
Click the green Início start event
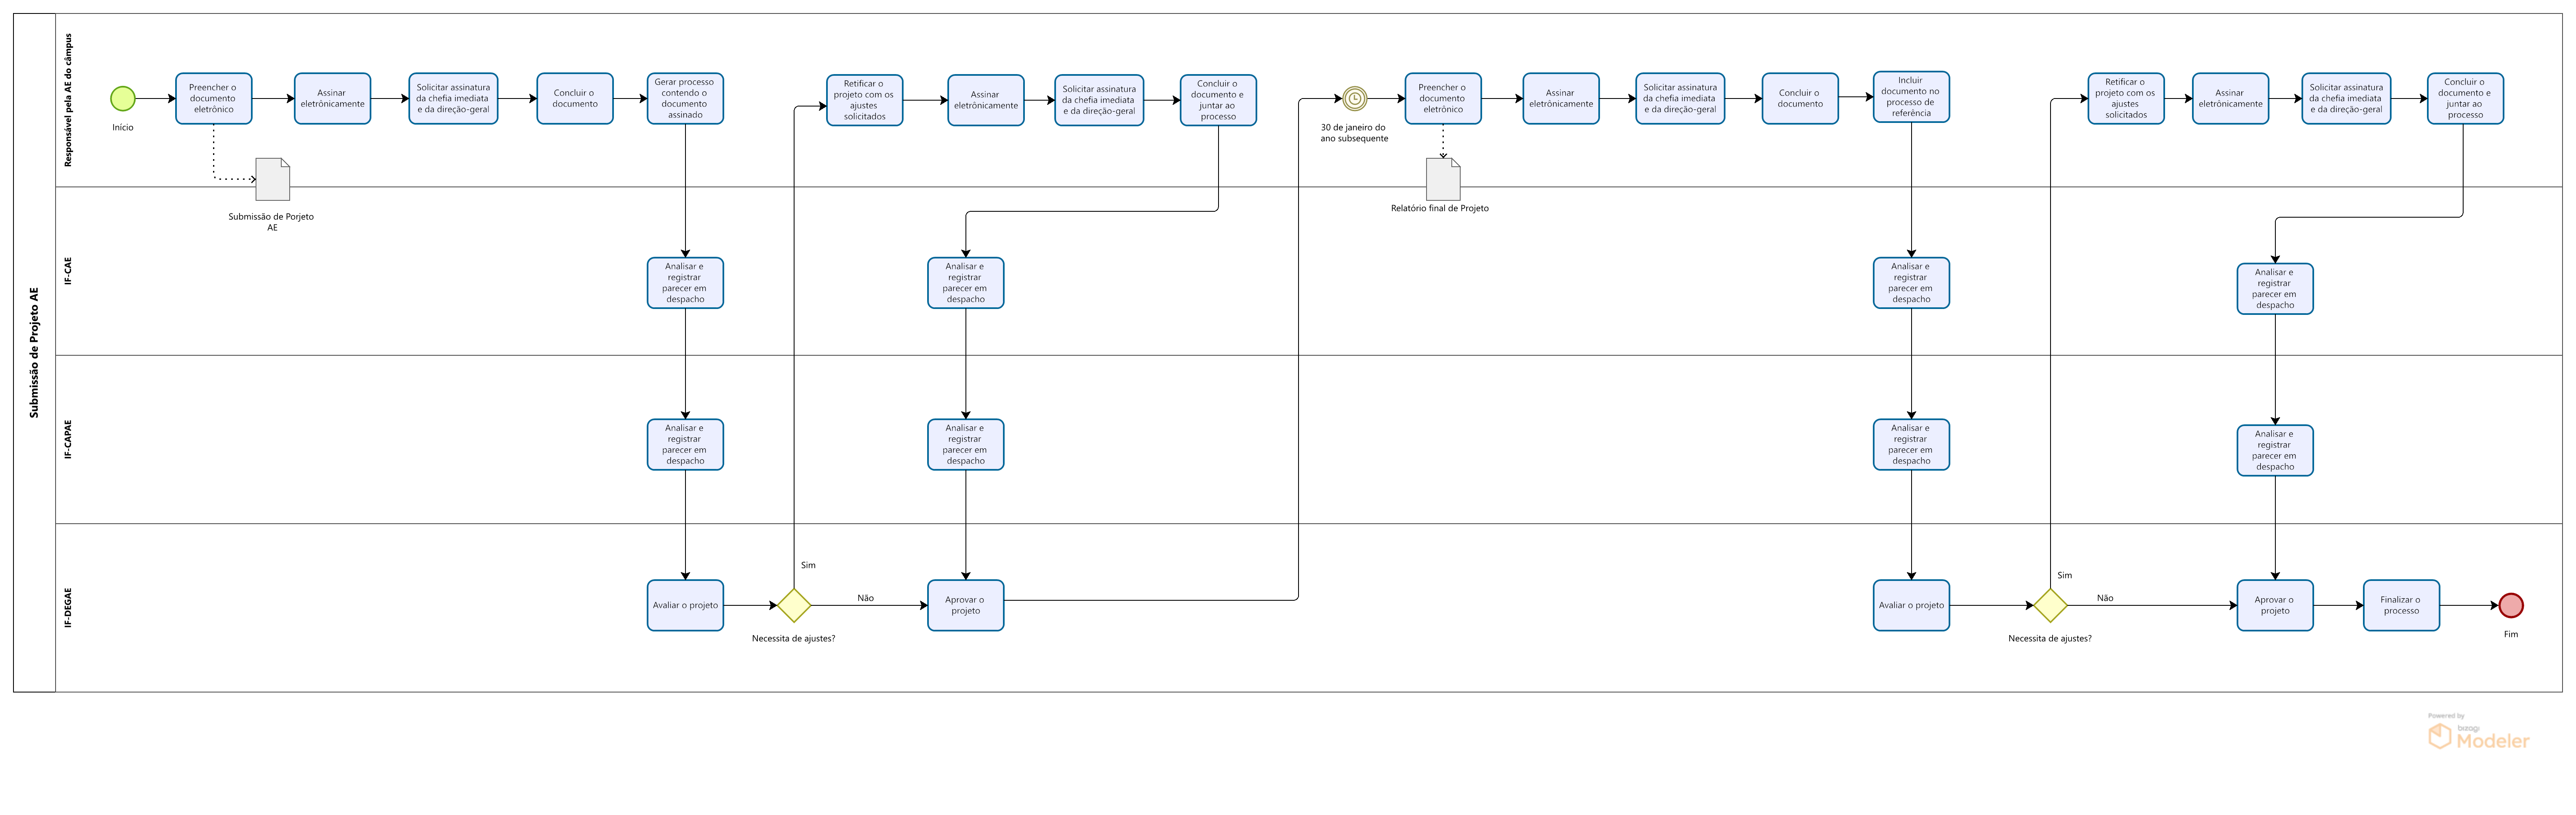click(x=122, y=98)
